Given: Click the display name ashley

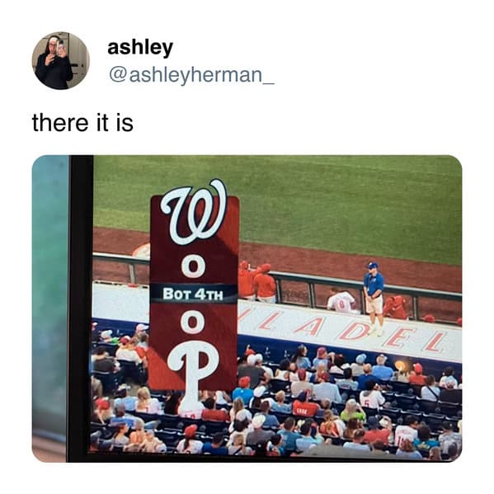Looking at the screenshot, I should point(140,48).
